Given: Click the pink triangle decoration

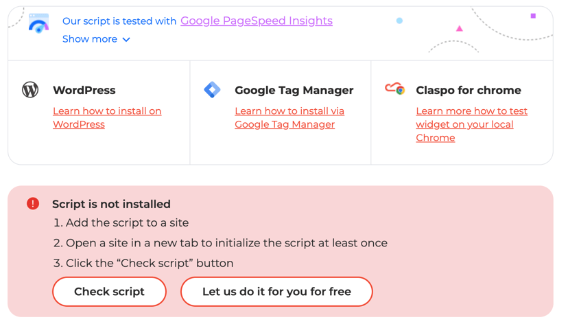Looking at the screenshot, I should pyautogui.click(x=460, y=28).
